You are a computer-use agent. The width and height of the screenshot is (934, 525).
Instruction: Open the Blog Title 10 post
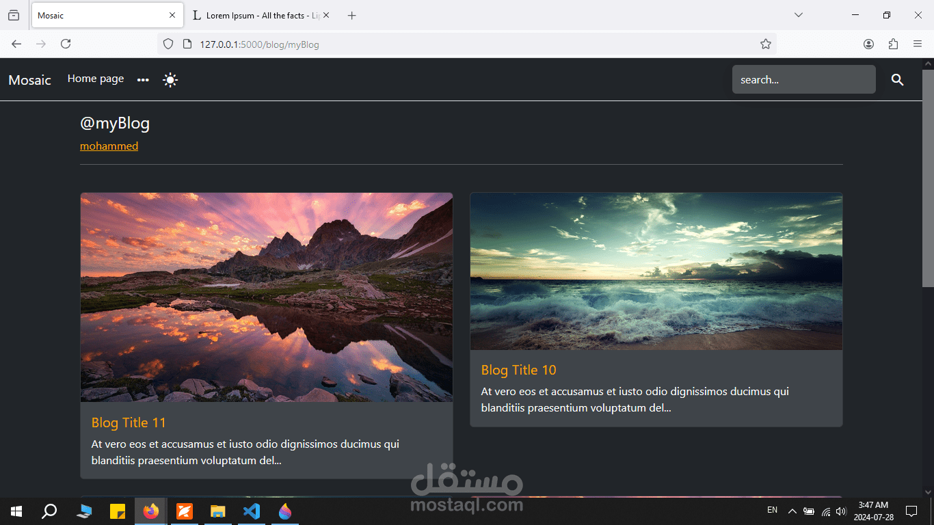[518, 369]
